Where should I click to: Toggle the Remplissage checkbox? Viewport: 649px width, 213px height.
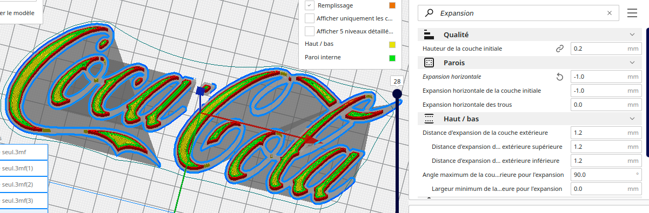[310, 5]
